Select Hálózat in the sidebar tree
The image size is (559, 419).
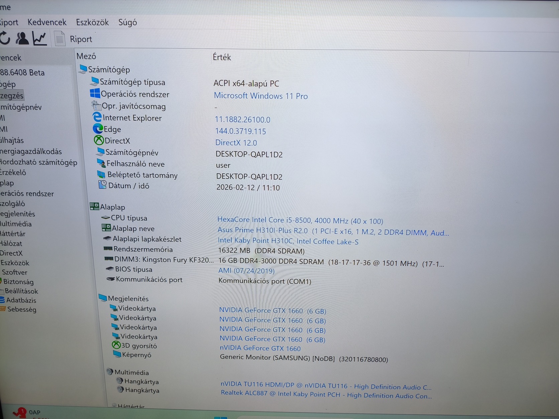(11, 243)
